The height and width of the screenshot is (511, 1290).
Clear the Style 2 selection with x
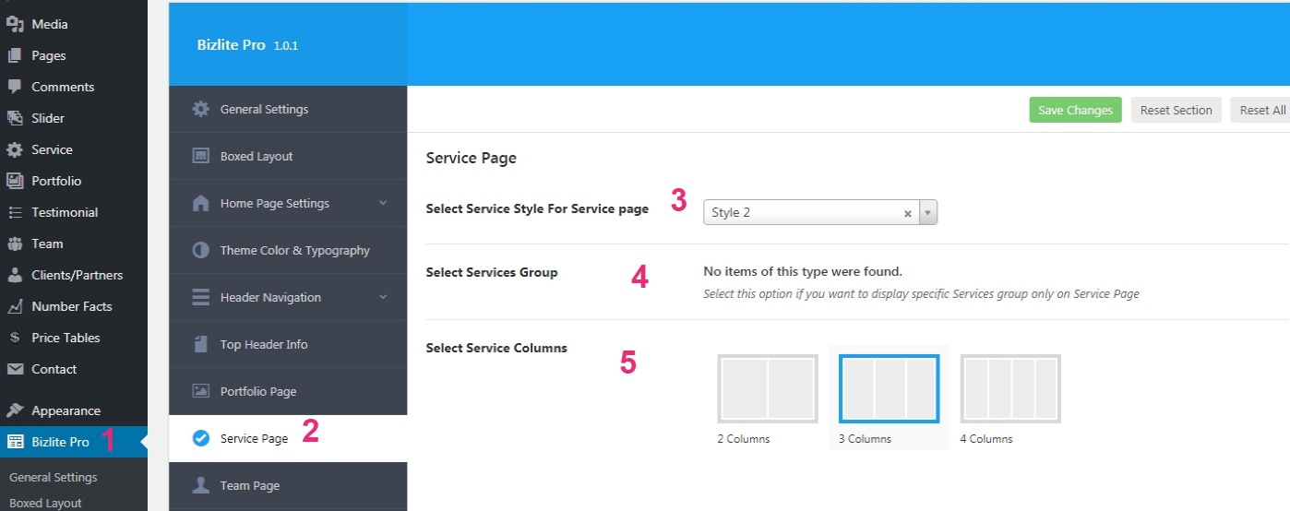click(x=907, y=213)
